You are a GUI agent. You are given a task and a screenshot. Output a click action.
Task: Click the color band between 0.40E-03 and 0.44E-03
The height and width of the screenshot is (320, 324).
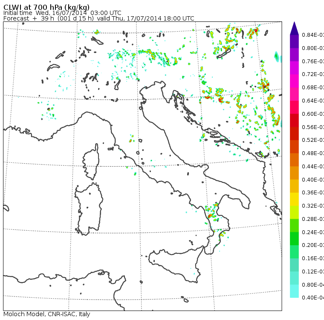[x=294, y=173]
